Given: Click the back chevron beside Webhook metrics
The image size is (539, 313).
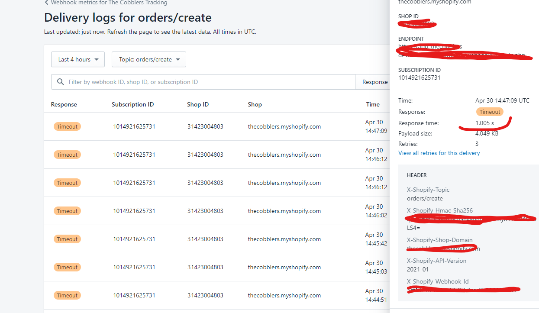Looking at the screenshot, I should pyautogui.click(x=46, y=3).
